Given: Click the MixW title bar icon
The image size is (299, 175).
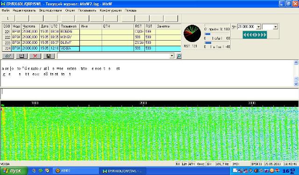Looking at the screenshot, I should pos(3,4).
